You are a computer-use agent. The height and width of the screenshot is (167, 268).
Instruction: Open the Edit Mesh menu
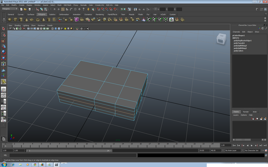click(67, 5)
